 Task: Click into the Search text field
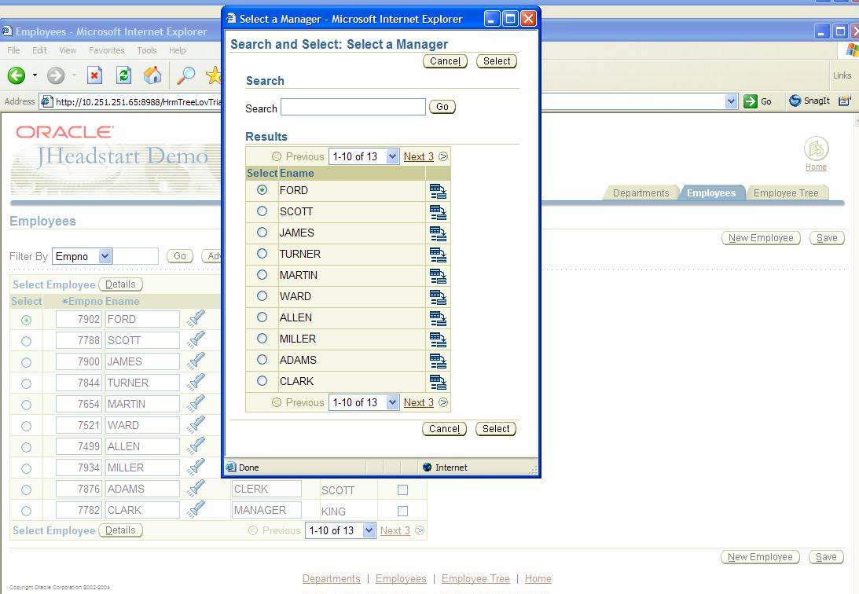[x=353, y=107]
